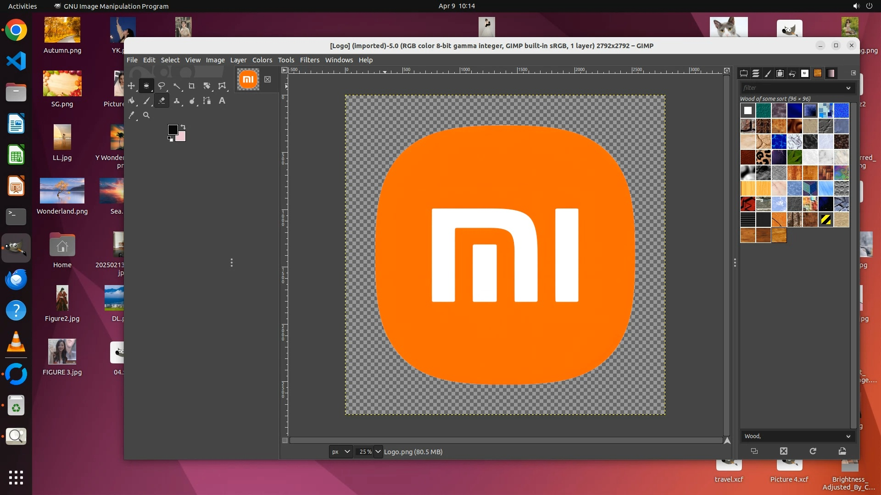The image size is (881, 495).
Task: Click the black foreground color swatch
Action: coord(173,130)
